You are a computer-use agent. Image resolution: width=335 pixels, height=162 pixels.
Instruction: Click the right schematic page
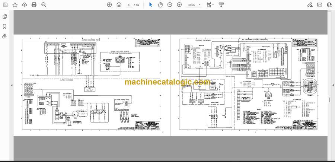click(x=249, y=85)
